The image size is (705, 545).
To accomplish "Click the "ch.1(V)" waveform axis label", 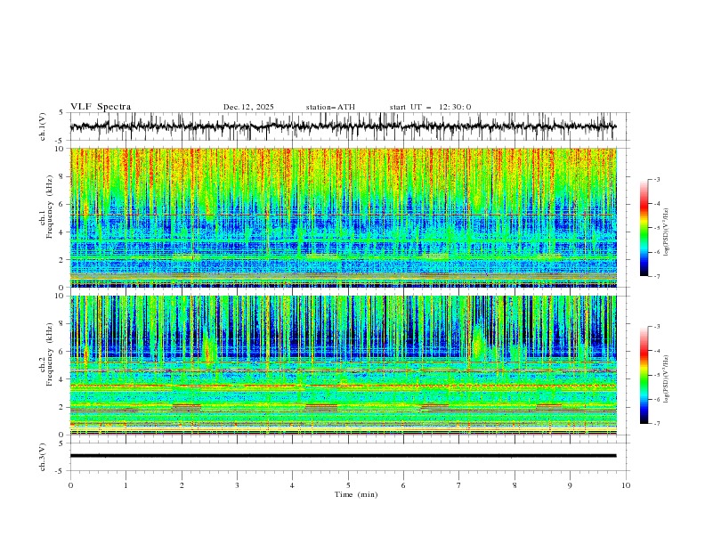I will click(43, 126).
